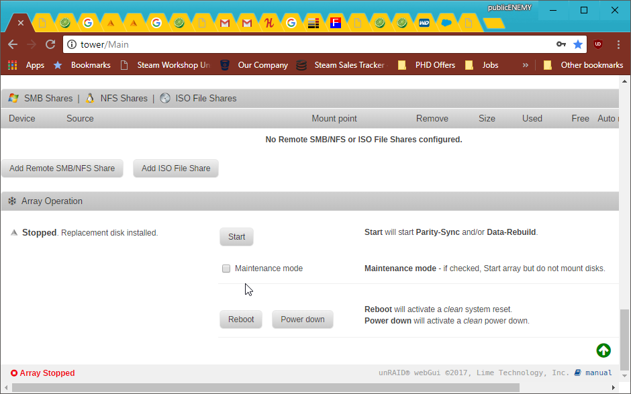Click the vertical scrollbar thumb
This screenshot has height=394, width=631.
[624, 340]
